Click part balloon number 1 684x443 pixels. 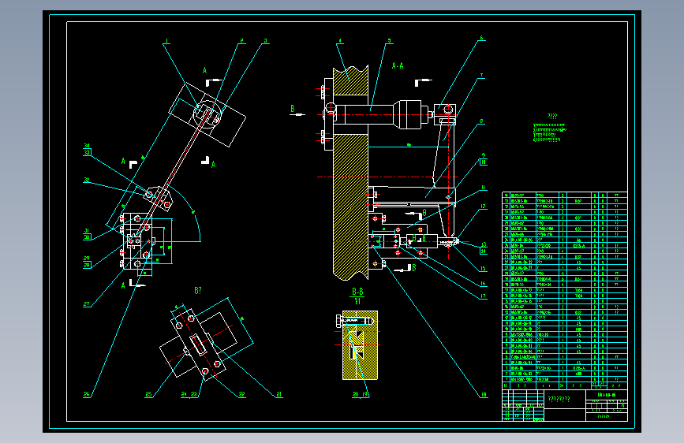(166, 41)
